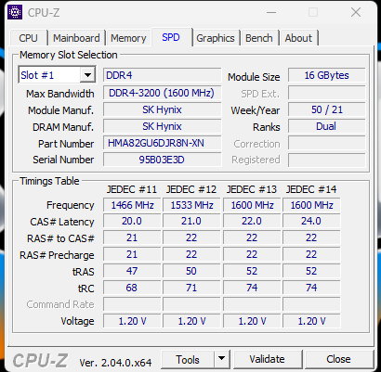Select Max Bandwidth value DDR4-3200 (1600 MHz)
Screen dimensions: 381x372
[162, 93]
